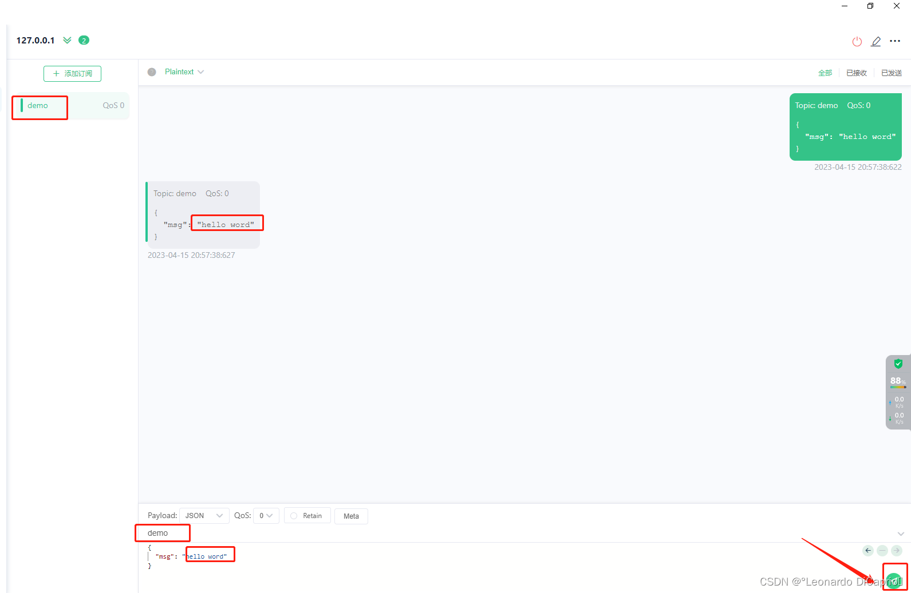Send the message with green paper-plane button

point(894,581)
